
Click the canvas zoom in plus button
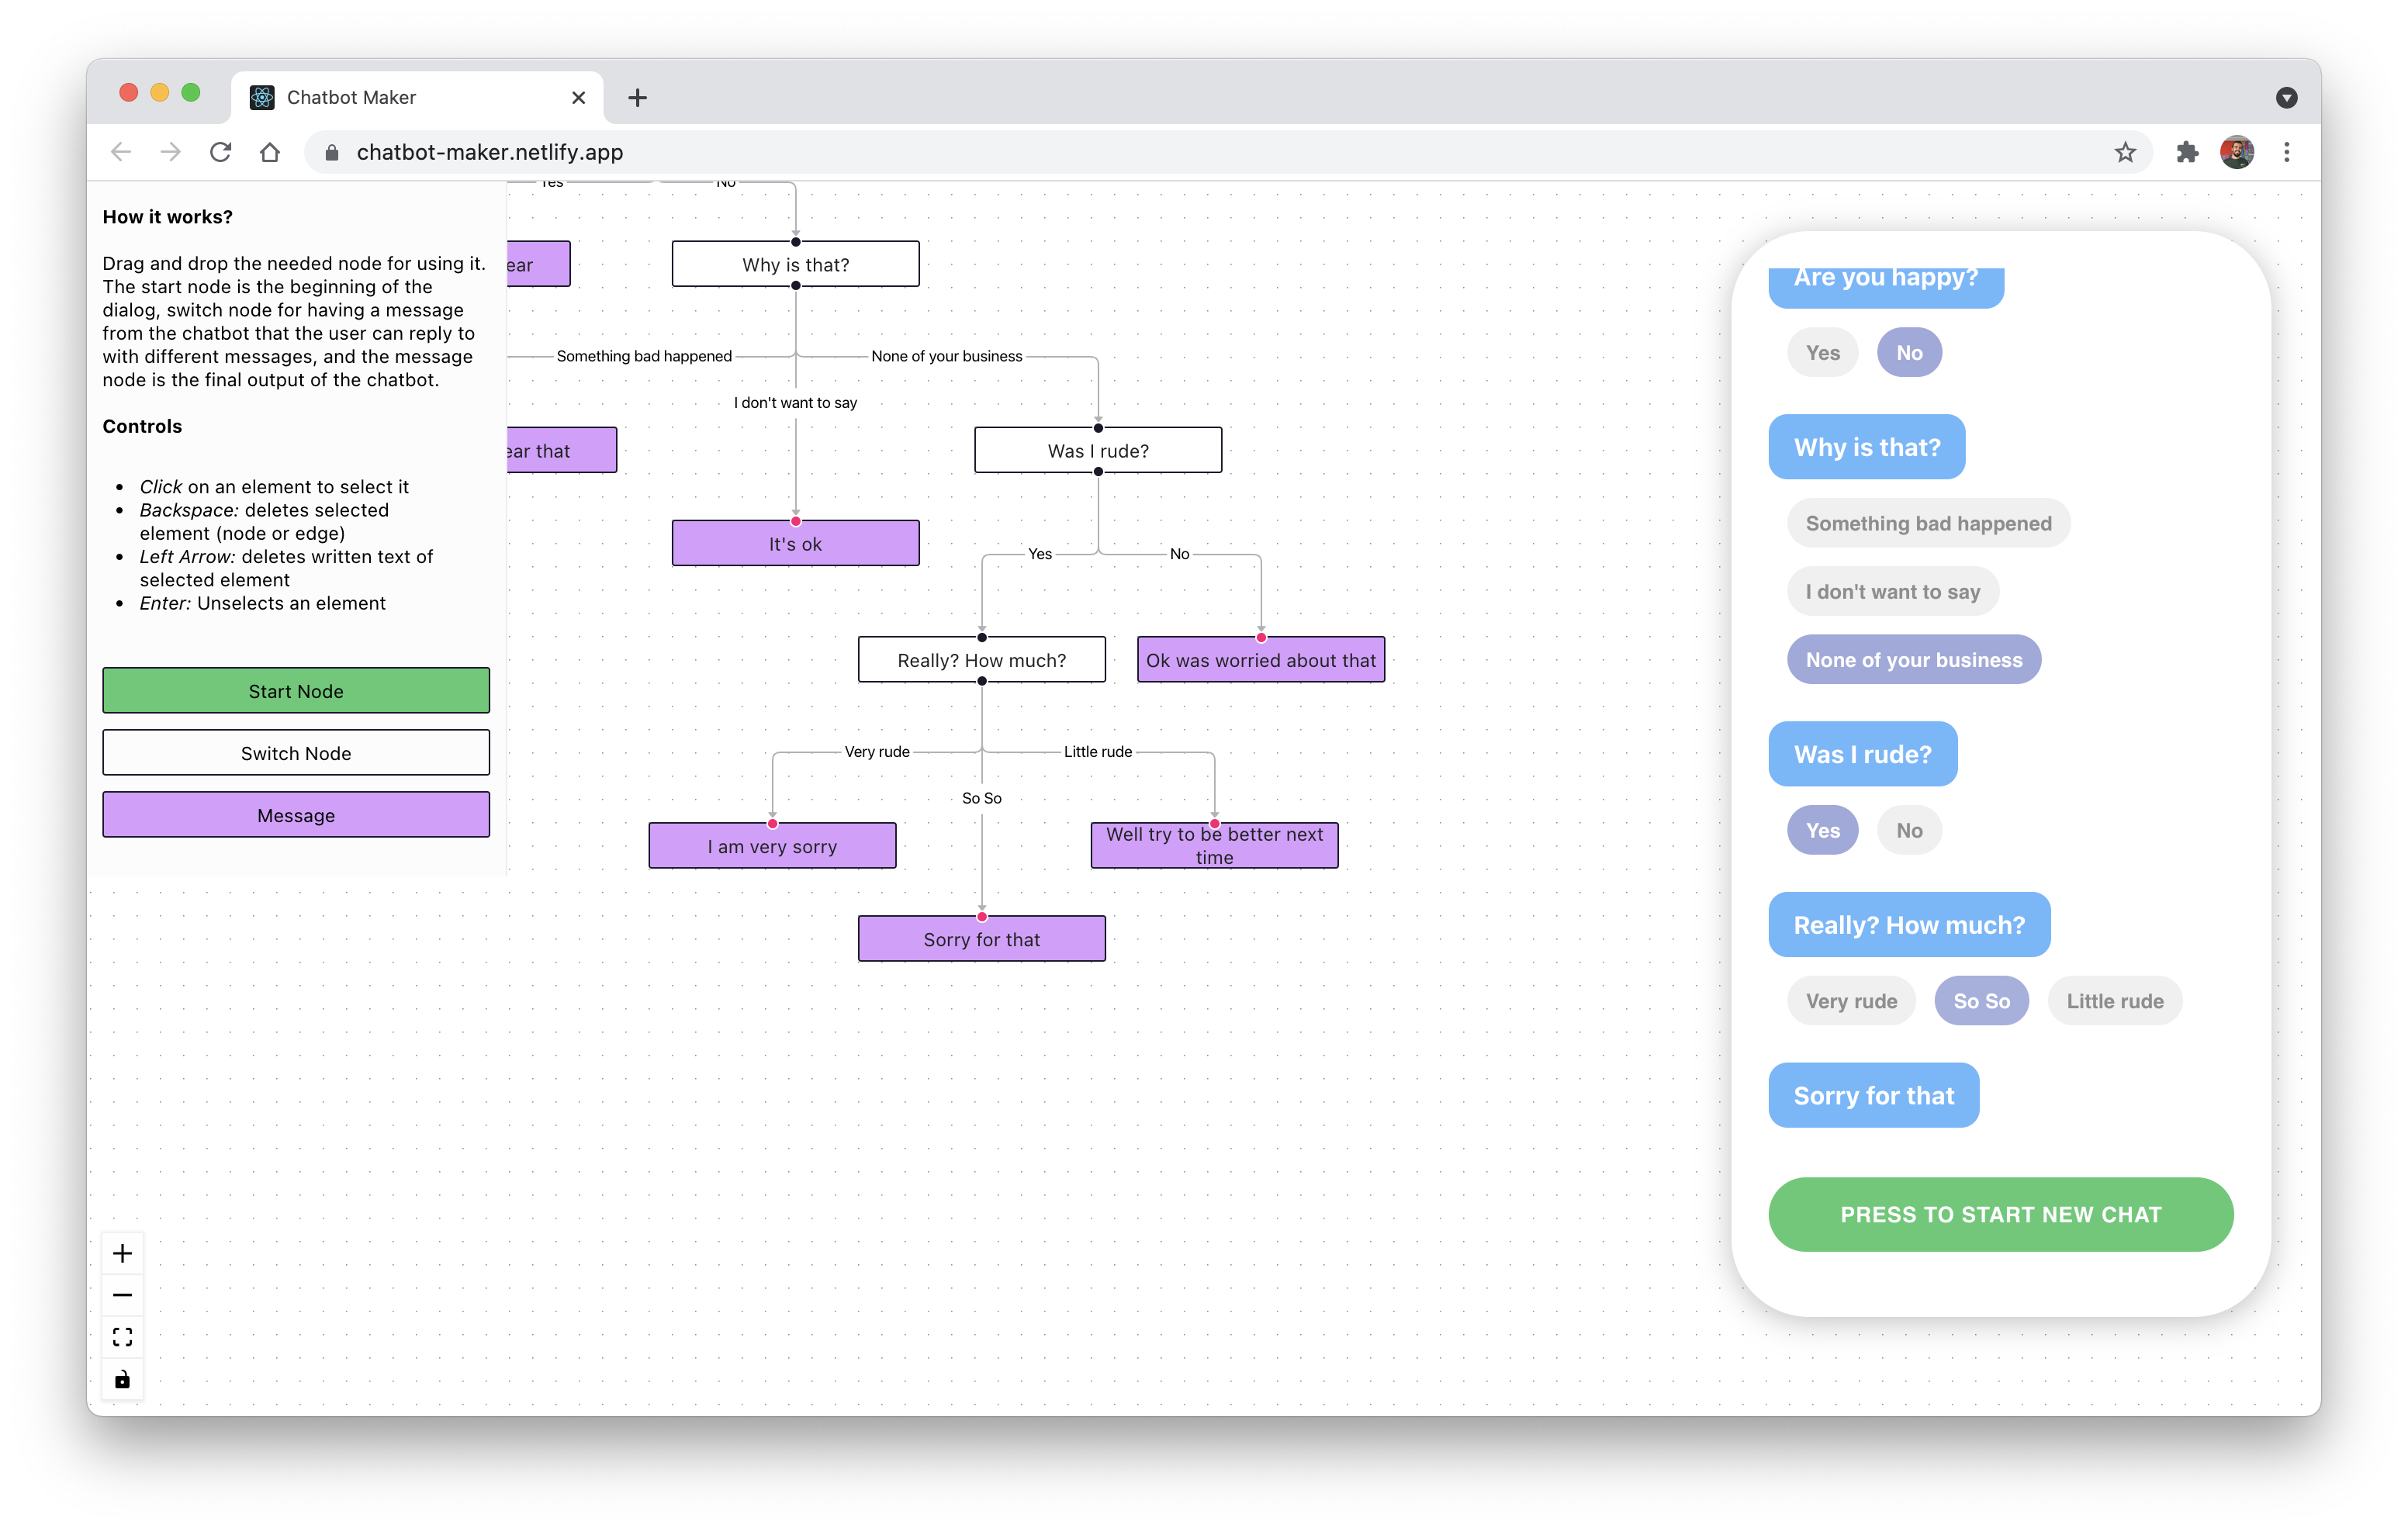pos(122,1253)
